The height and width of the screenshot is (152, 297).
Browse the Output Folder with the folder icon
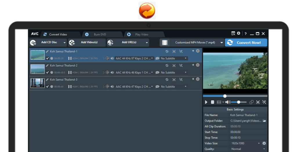click(264, 121)
